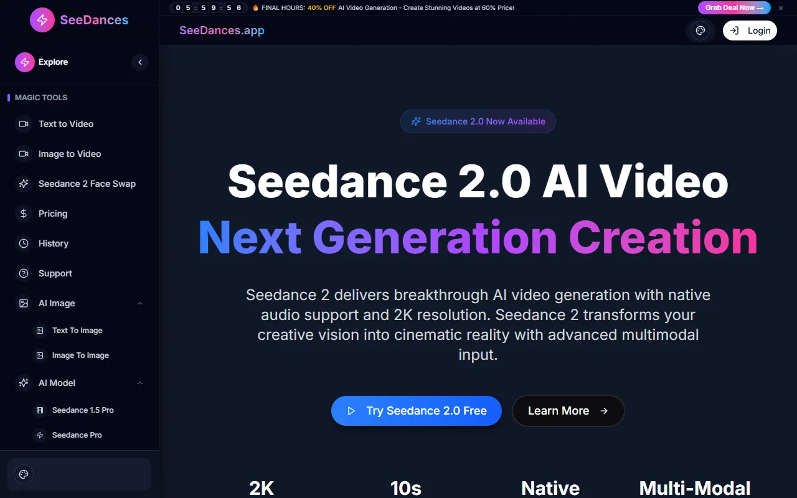Image resolution: width=797 pixels, height=498 pixels.
Task: Collapse the AI Image submenu
Action: click(x=140, y=303)
